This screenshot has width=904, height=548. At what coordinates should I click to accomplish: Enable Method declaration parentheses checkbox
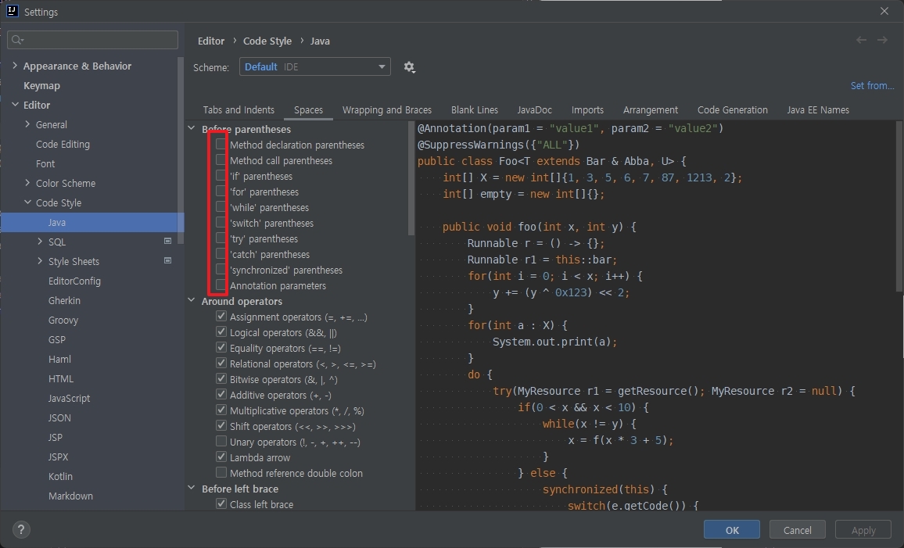[x=221, y=144]
